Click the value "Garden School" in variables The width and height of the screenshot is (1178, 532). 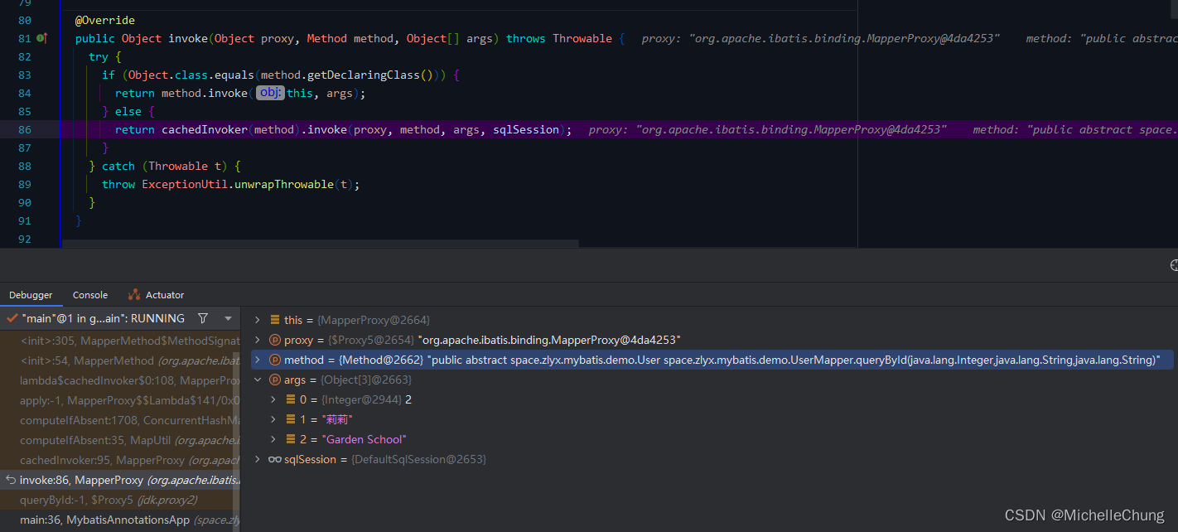pyautogui.click(x=364, y=439)
